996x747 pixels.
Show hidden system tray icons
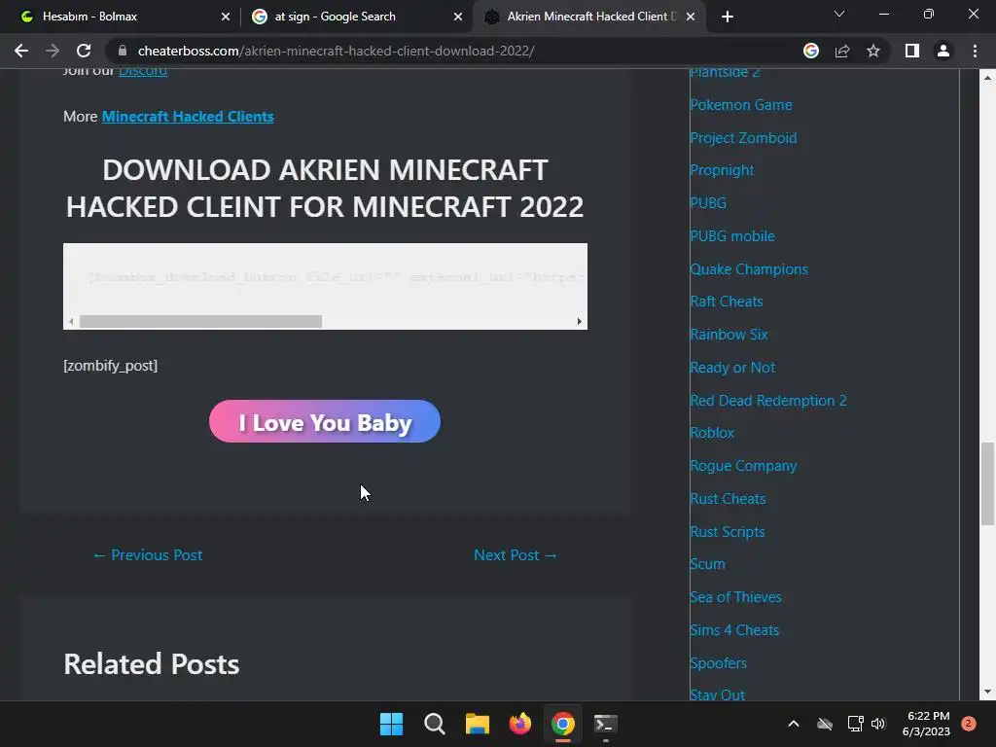coord(794,724)
